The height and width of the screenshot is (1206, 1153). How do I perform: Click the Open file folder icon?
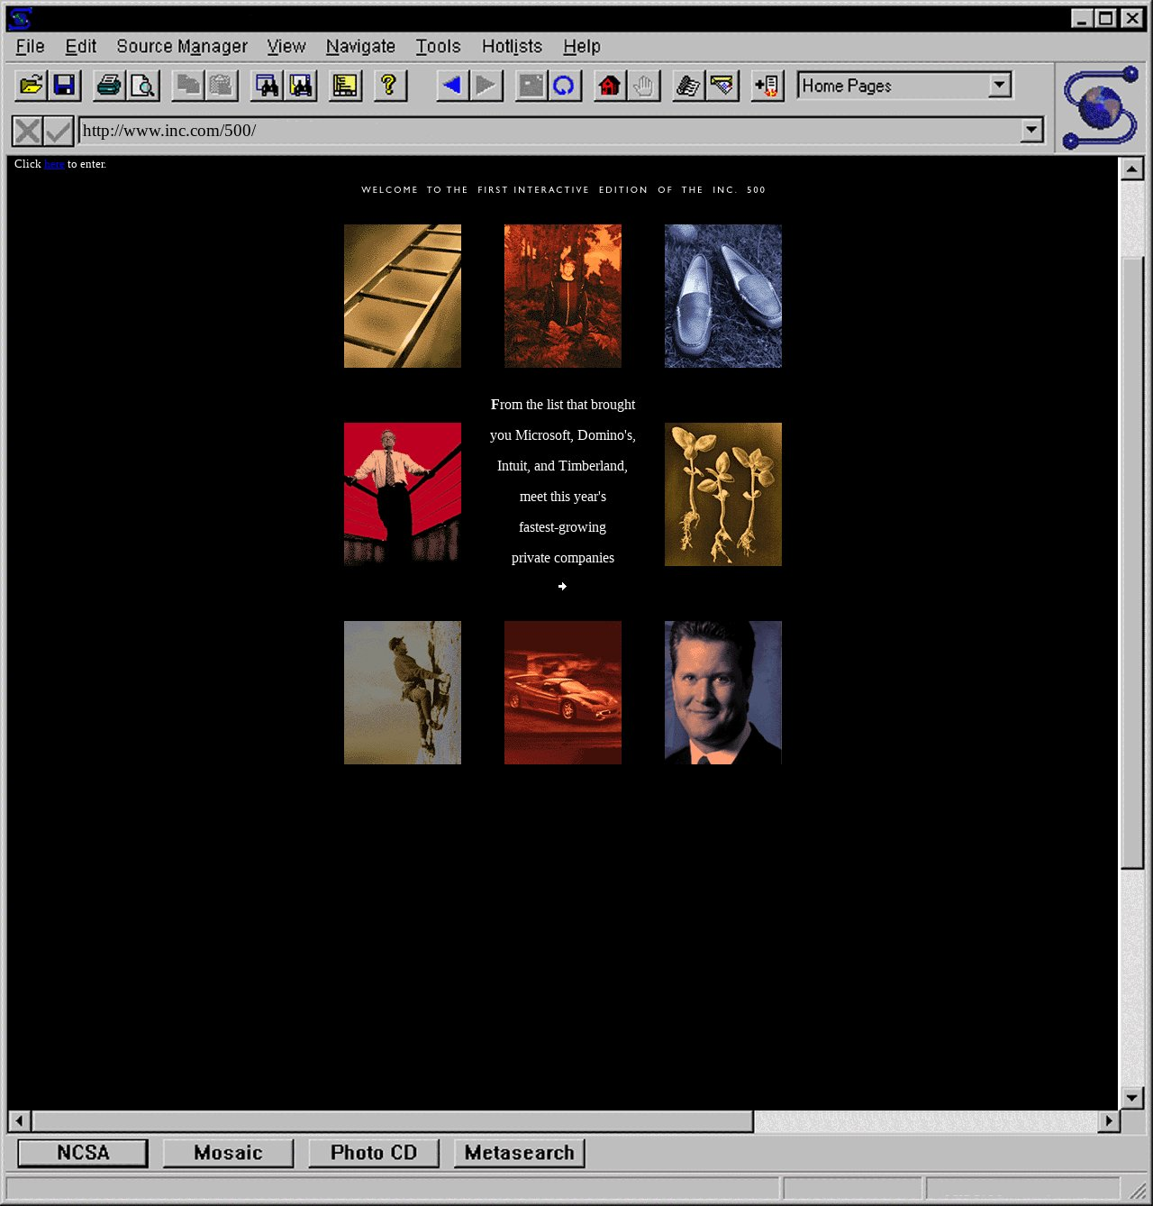pyautogui.click(x=31, y=86)
